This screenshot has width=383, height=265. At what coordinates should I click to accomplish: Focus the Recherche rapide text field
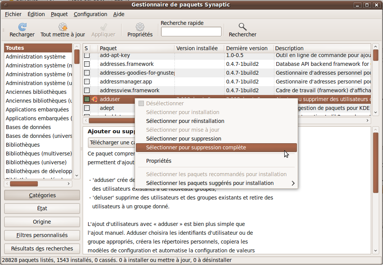191,32
